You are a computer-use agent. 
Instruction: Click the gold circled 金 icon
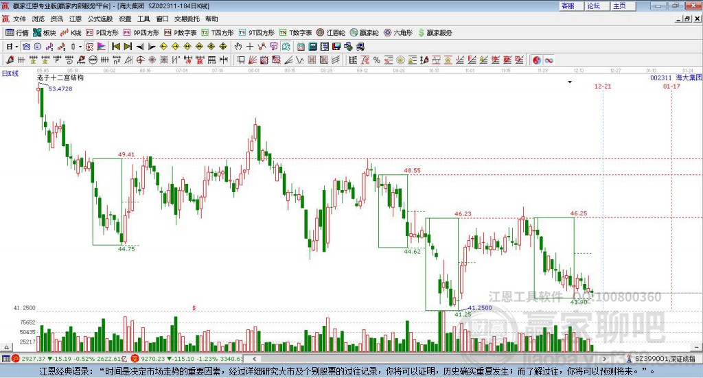[x=400, y=60]
